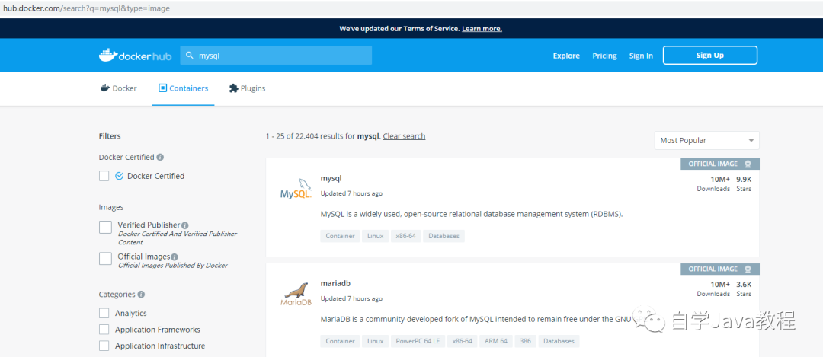Click the Docker Certified info icon
This screenshot has height=357, width=823.
(160, 157)
